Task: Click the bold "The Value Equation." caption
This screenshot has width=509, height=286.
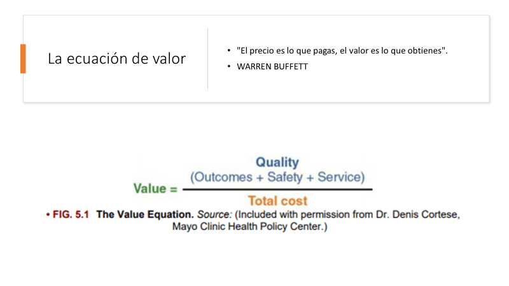Action: pos(145,215)
